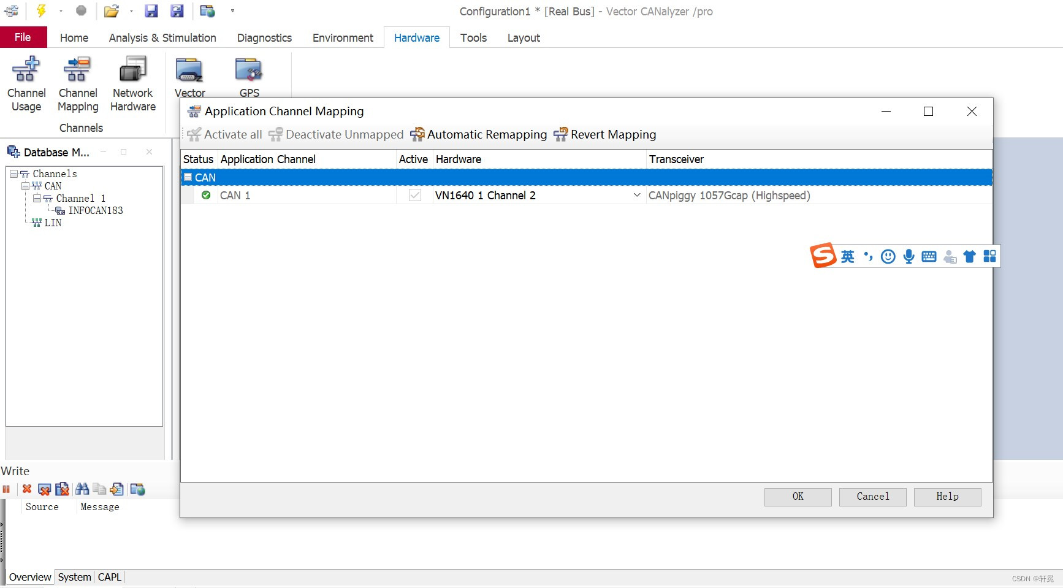
Task: Select the System tab in Write window
Action: pyautogui.click(x=74, y=577)
